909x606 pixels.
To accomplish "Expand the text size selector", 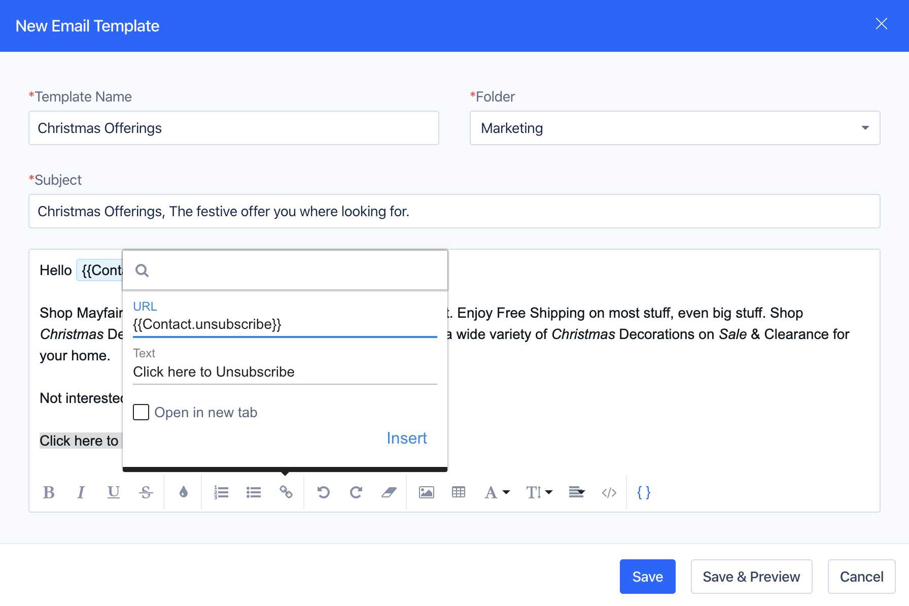I will point(539,492).
